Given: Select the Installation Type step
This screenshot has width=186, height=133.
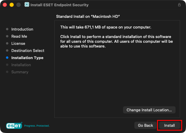Looking at the screenshot, I should coord(27,58).
